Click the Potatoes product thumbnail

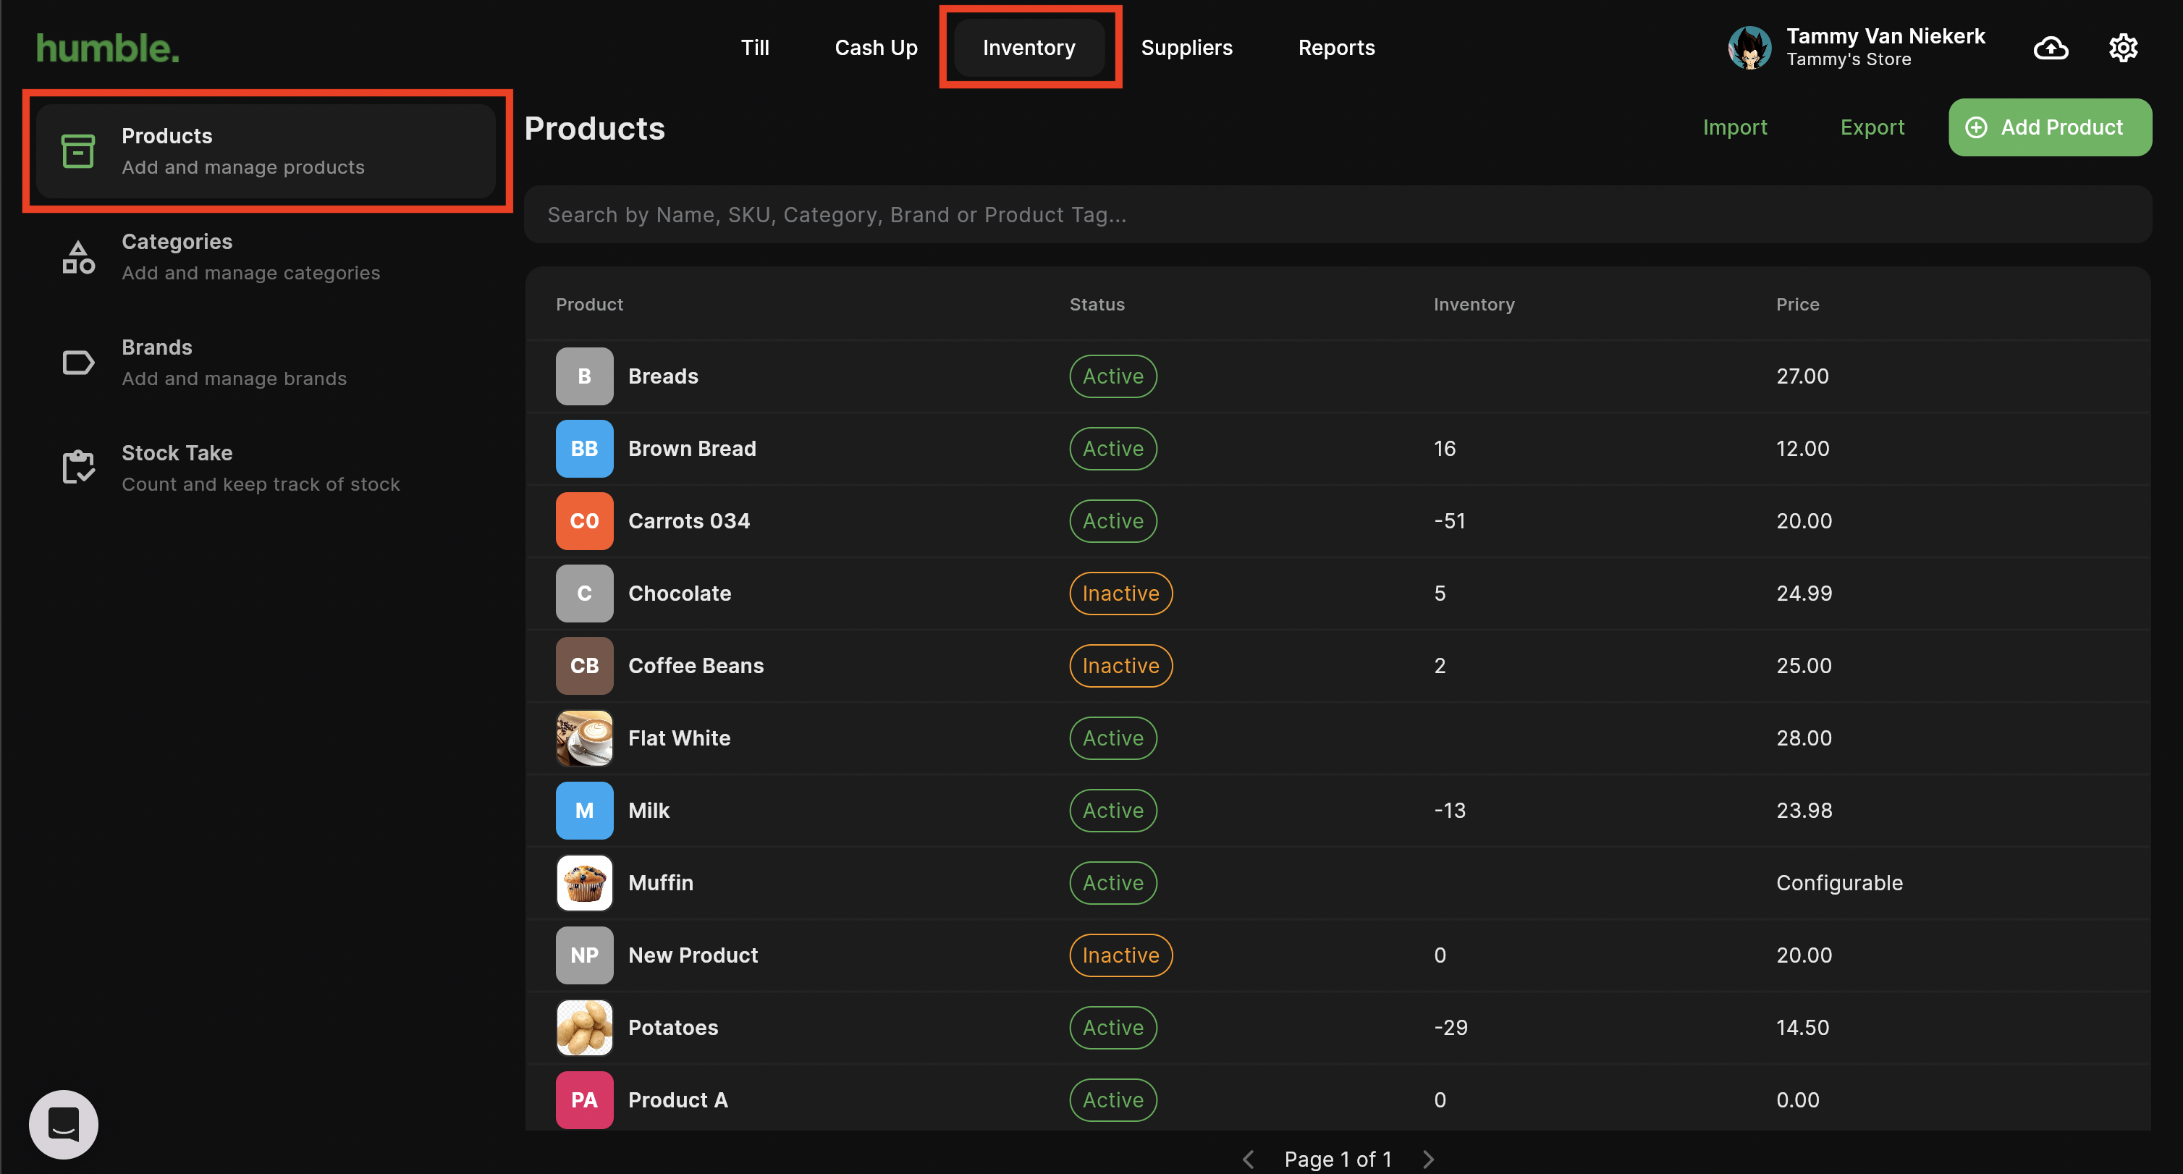584,1027
